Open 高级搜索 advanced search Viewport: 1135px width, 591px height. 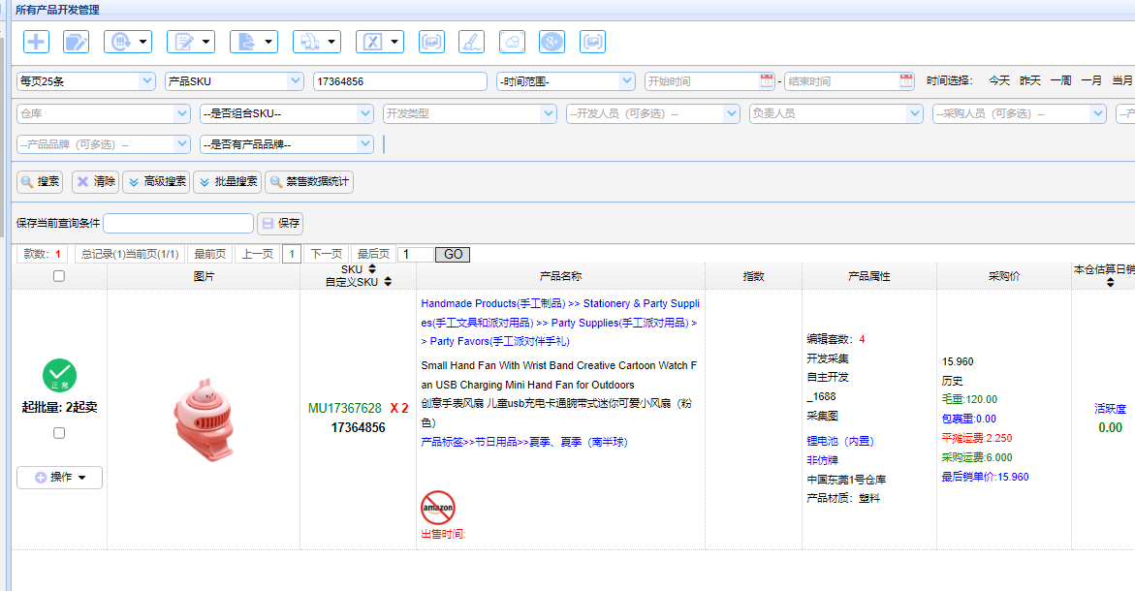156,181
